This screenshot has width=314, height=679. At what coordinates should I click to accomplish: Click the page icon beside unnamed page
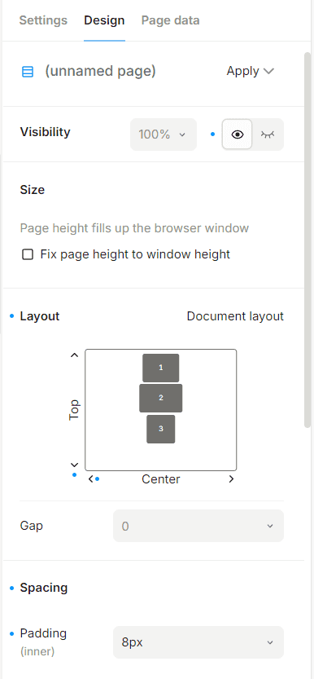[28, 72]
